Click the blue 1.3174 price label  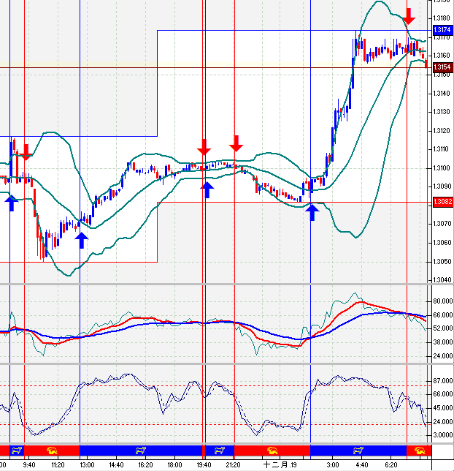[442, 30]
